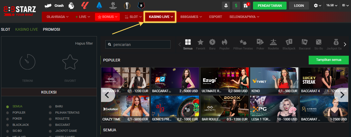Choose the Pilihan Teratas collection filter
Screen dimensions: 351x137
tap(67, 113)
